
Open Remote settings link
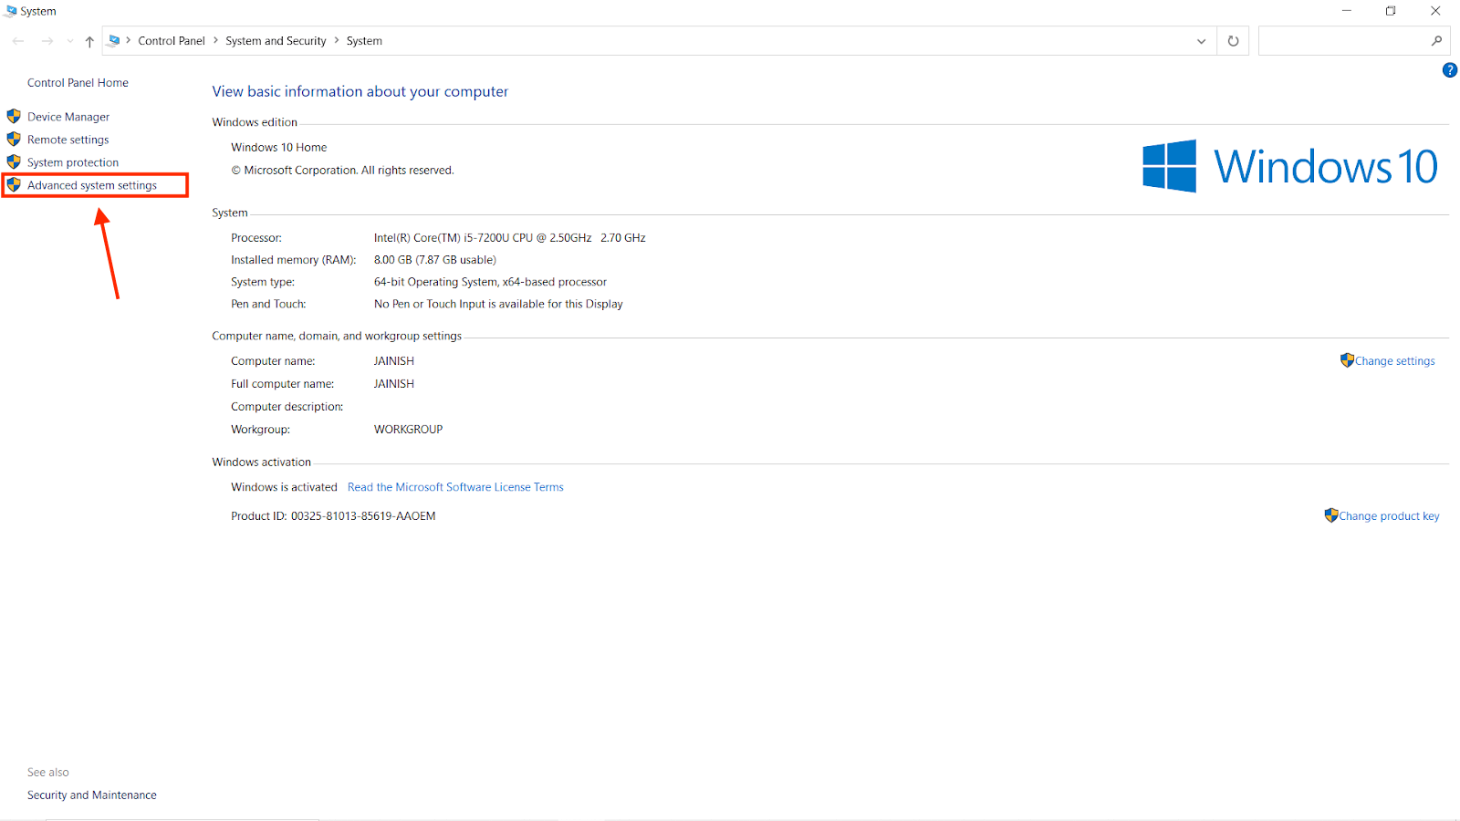click(x=68, y=140)
